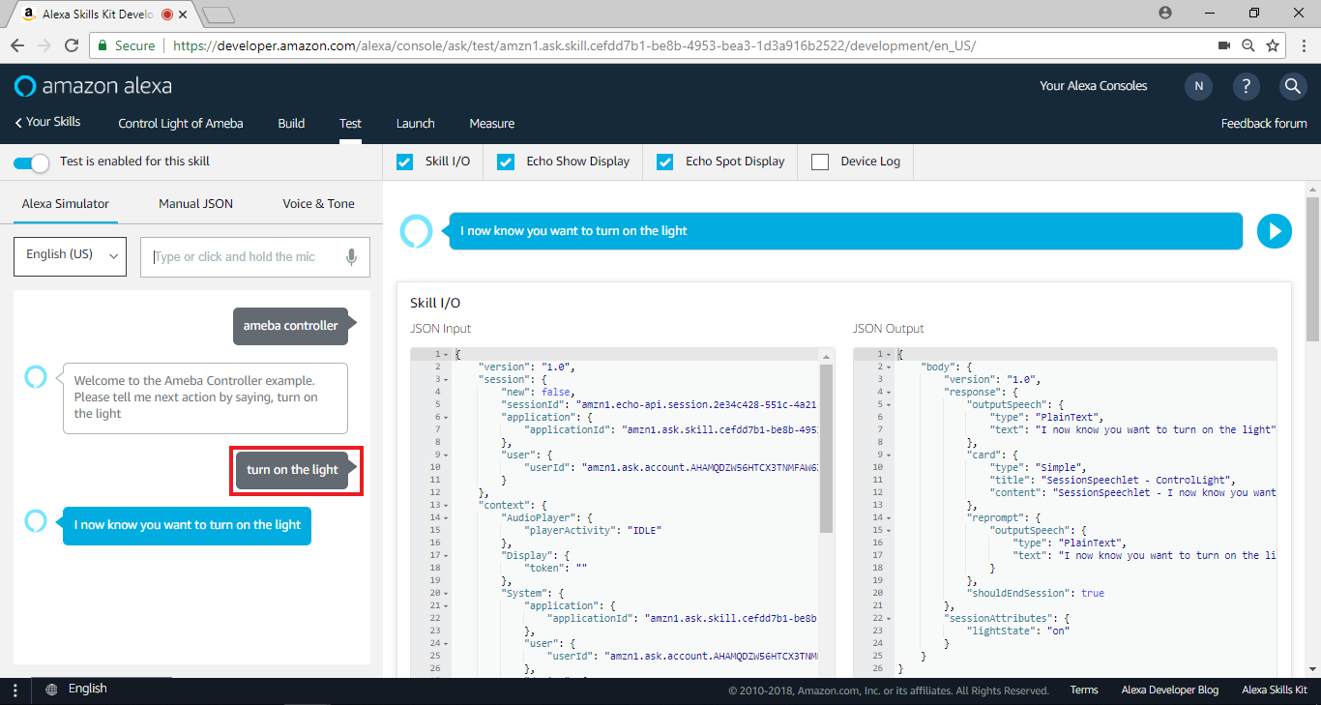Uncheck the Echo Spot Display checkbox
Screen dimensions: 1321x705
664,162
